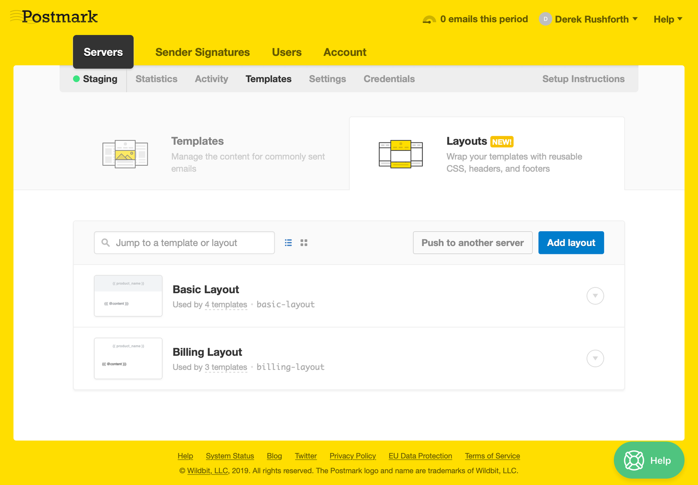The width and height of the screenshot is (698, 485).
Task: Open the Help dropdown menu
Action: (x=667, y=19)
